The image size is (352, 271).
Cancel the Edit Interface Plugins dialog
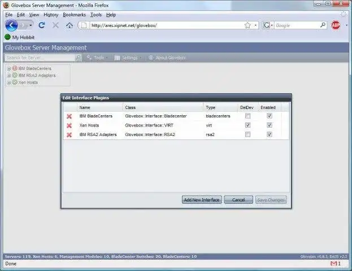238,200
